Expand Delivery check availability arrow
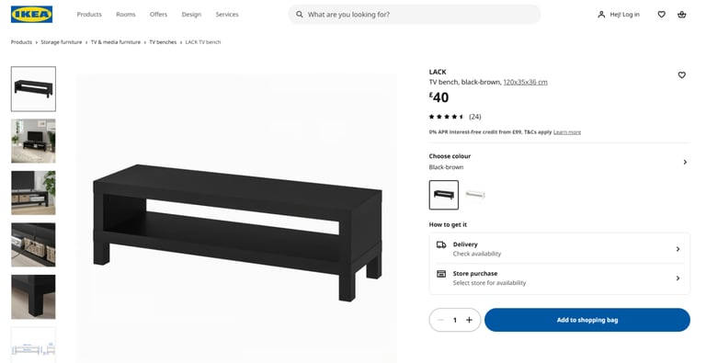 (678, 249)
